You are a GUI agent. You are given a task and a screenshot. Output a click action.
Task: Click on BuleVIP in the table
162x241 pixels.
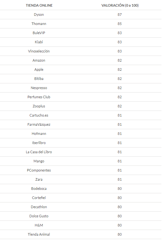tap(39, 33)
